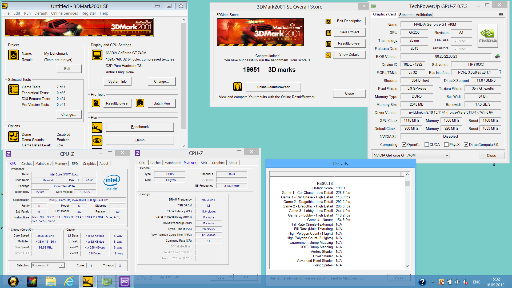The width and height of the screenshot is (512, 288).
Task: Click the NVIDIA logo in GPU-Z
Action: pos(488,36)
